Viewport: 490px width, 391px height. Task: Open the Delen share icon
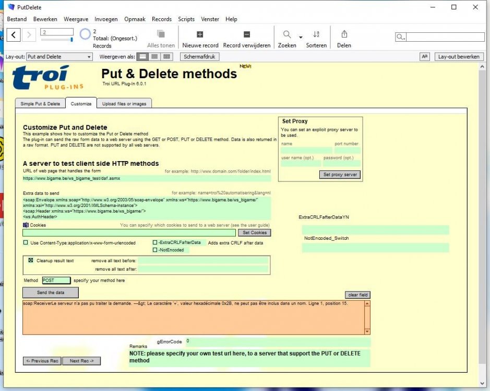tap(344, 34)
